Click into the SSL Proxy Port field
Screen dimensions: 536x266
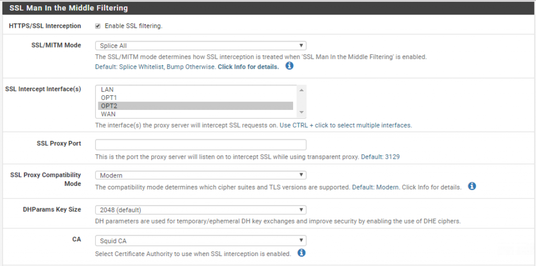coord(200,145)
